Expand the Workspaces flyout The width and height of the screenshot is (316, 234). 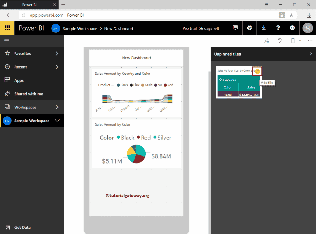57,107
